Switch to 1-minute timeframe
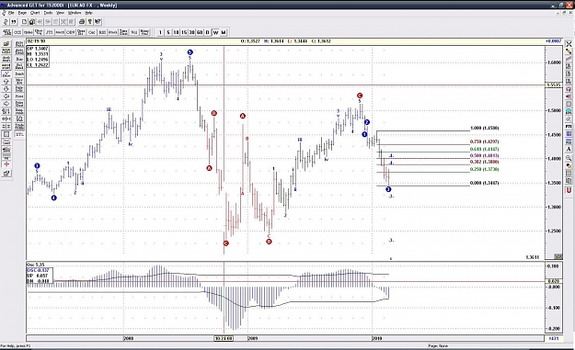 pos(160,32)
